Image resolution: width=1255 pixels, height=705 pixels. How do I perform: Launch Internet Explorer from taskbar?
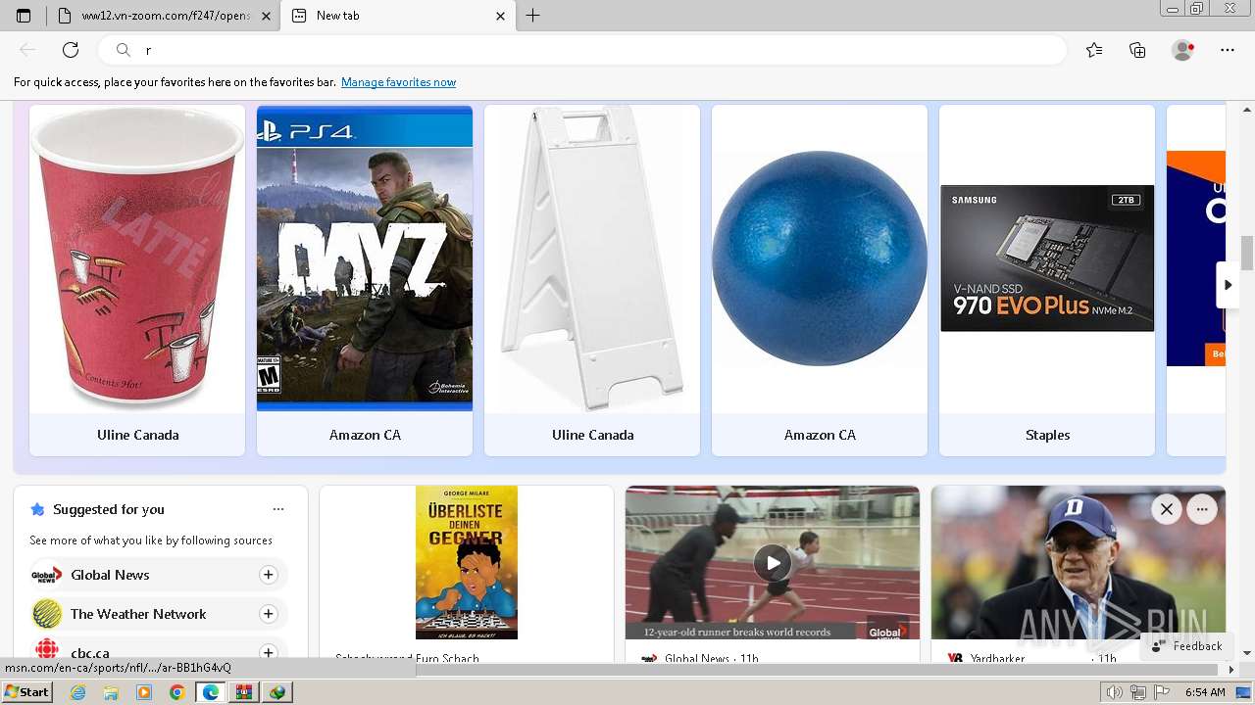click(x=78, y=692)
